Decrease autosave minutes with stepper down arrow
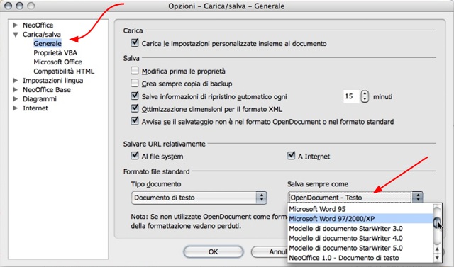The width and height of the screenshot is (454, 267). pyautogui.click(x=365, y=99)
